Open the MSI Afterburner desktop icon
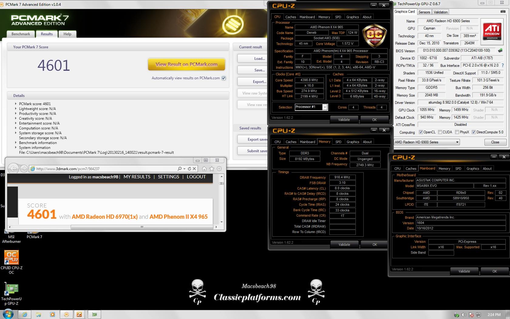The width and height of the screenshot is (510, 319). coord(11,236)
